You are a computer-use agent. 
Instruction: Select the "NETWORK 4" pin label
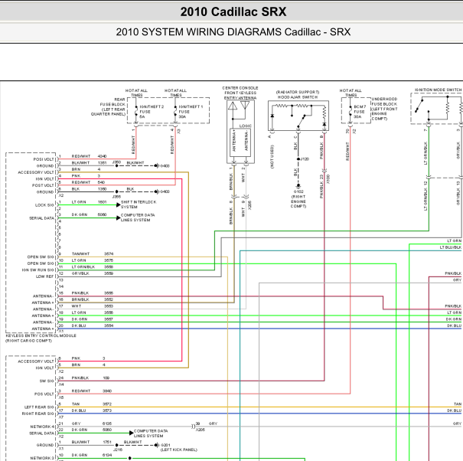(42, 427)
